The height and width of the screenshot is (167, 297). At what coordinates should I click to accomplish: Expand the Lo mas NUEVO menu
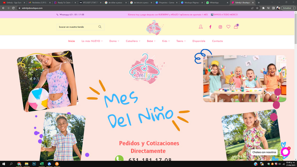point(92,41)
